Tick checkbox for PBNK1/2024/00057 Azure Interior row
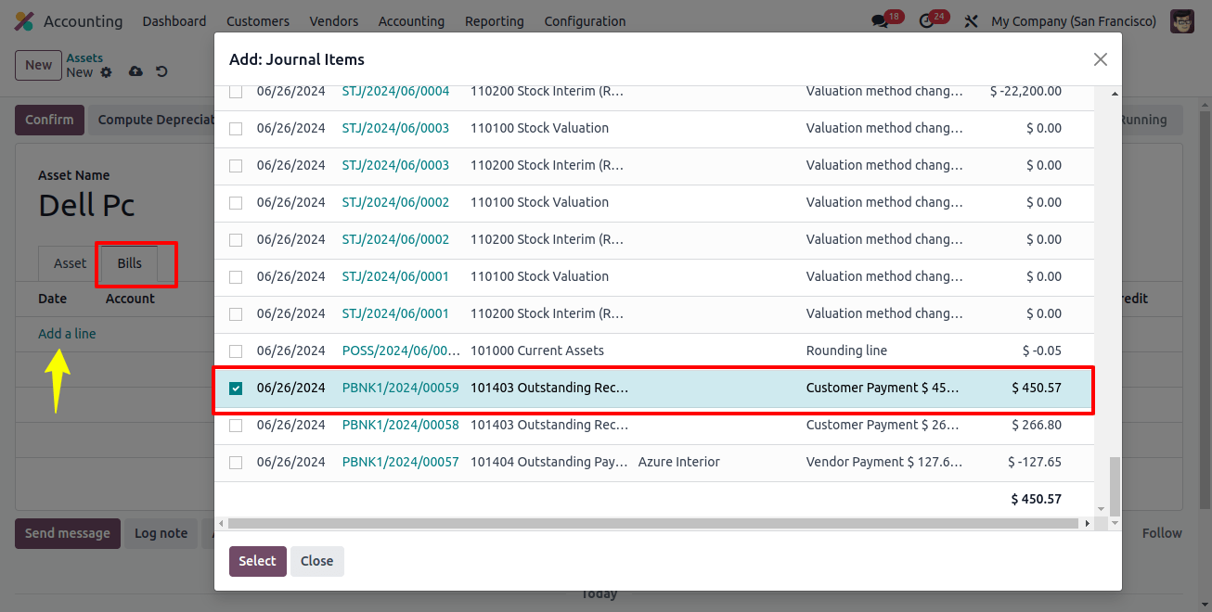The width and height of the screenshot is (1212, 612). coord(236,463)
